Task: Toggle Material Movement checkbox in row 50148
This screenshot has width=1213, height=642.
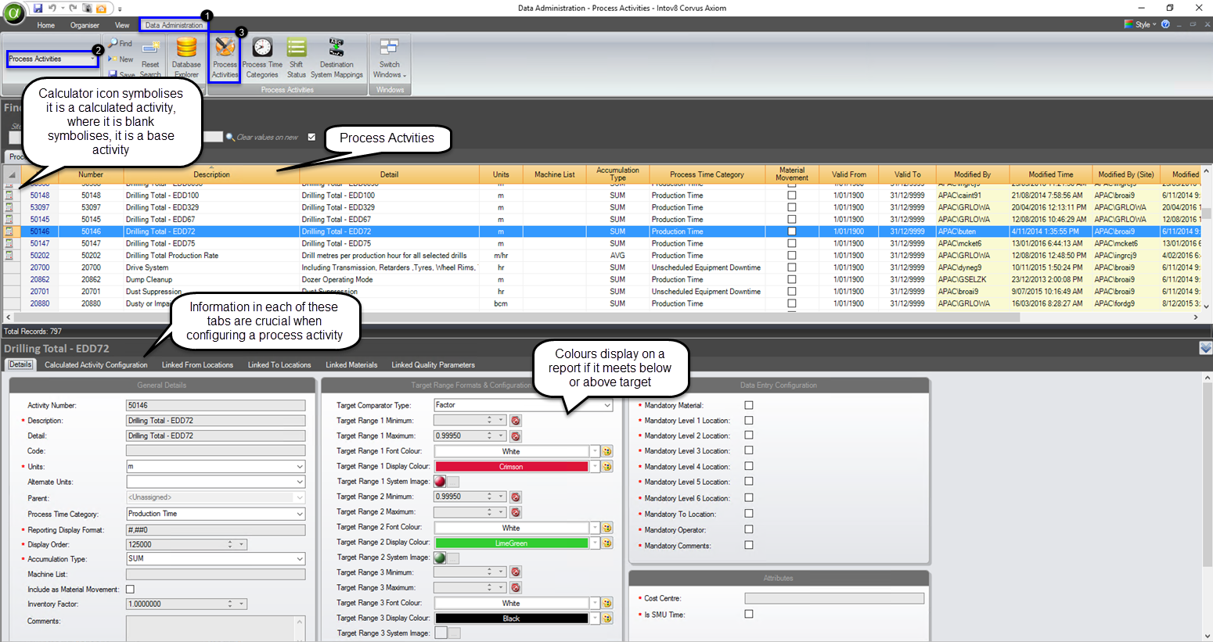Action: 791,195
